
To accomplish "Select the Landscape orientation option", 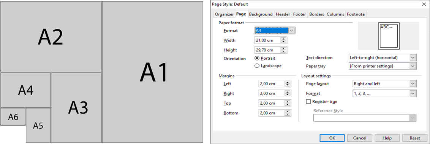I will [x=268, y=66].
